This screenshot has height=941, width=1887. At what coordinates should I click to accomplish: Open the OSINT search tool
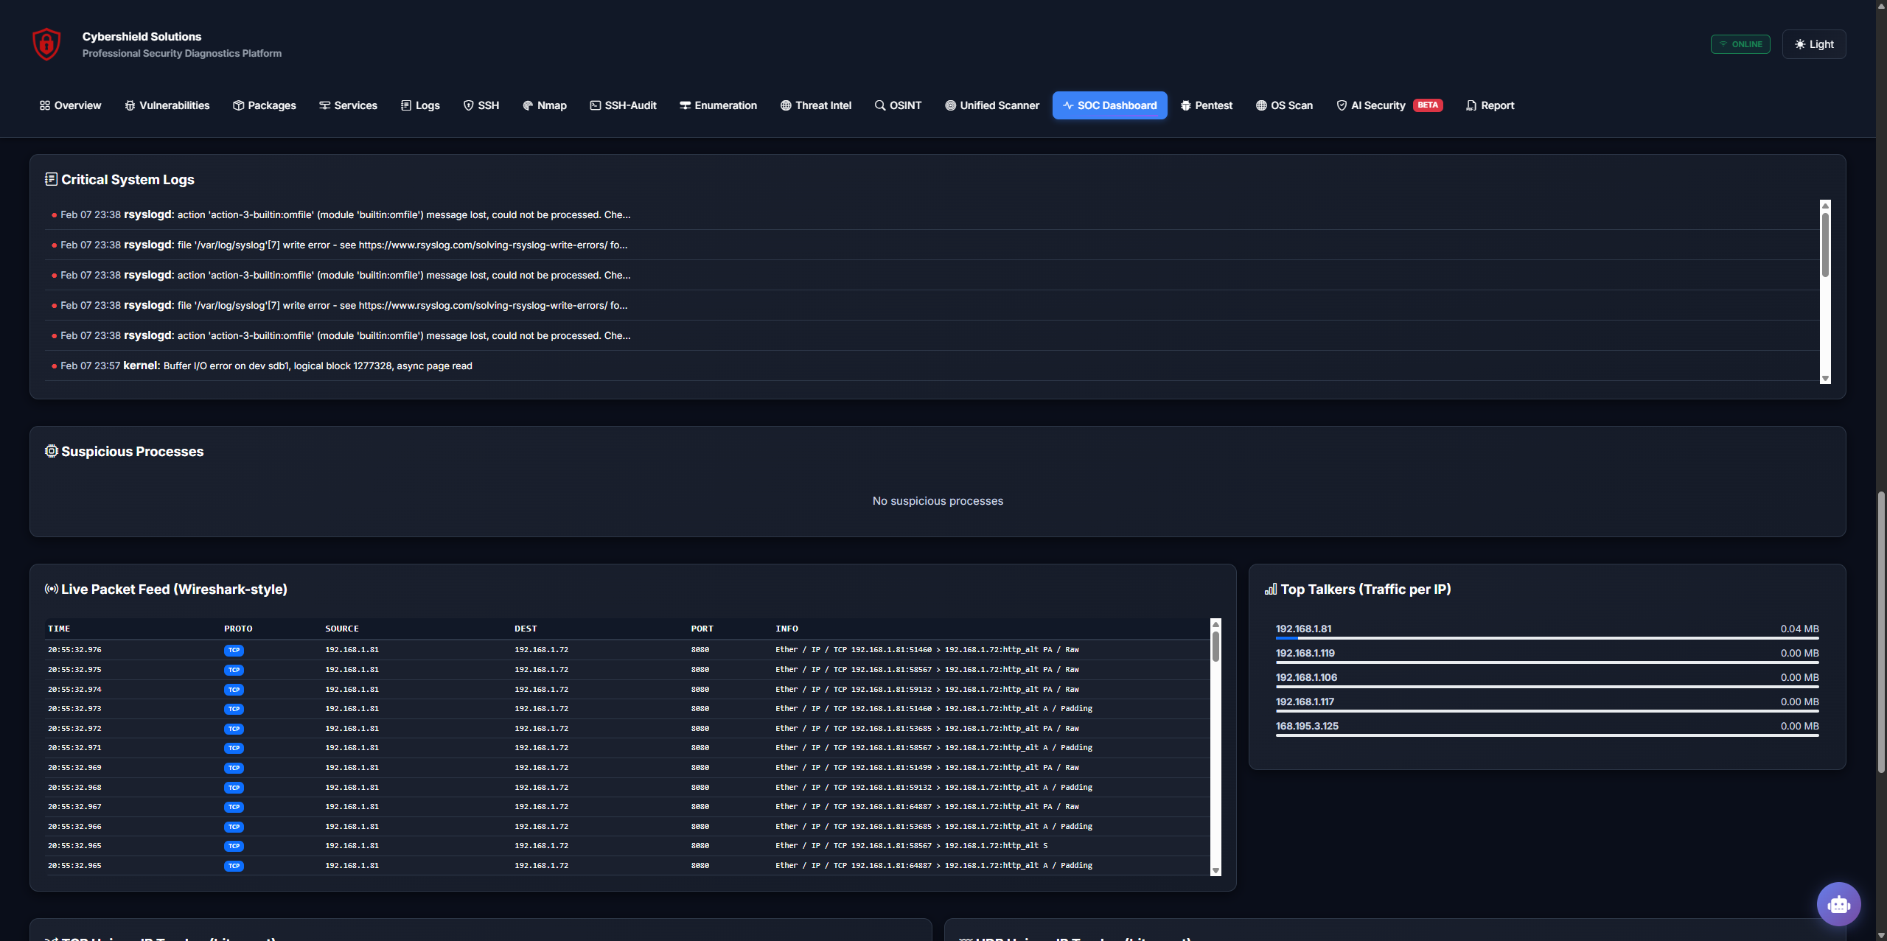898,105
